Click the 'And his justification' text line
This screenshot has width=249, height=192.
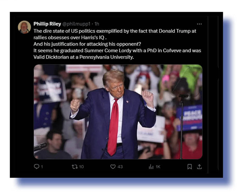tap(87, 44)
